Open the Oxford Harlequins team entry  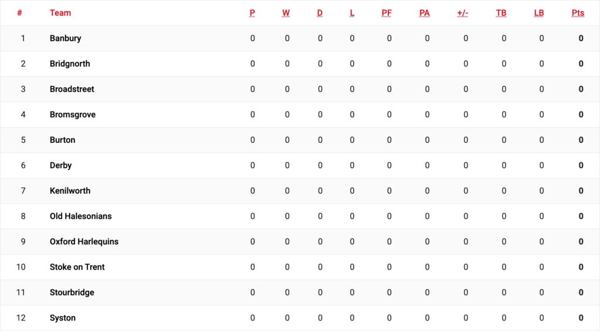[x=84, y=241]
